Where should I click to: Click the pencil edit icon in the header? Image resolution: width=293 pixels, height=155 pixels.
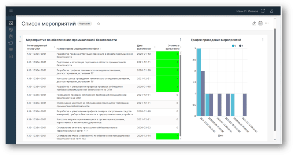pyautogui.click(x=254, y=23)
